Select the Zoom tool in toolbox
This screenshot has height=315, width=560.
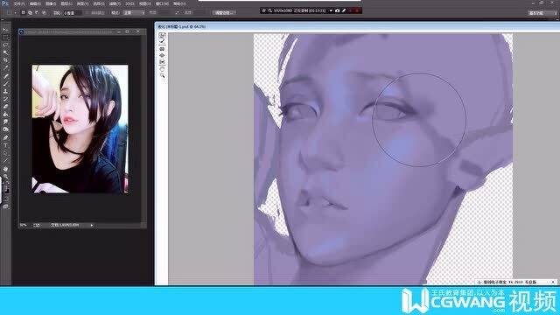[5, 176]
